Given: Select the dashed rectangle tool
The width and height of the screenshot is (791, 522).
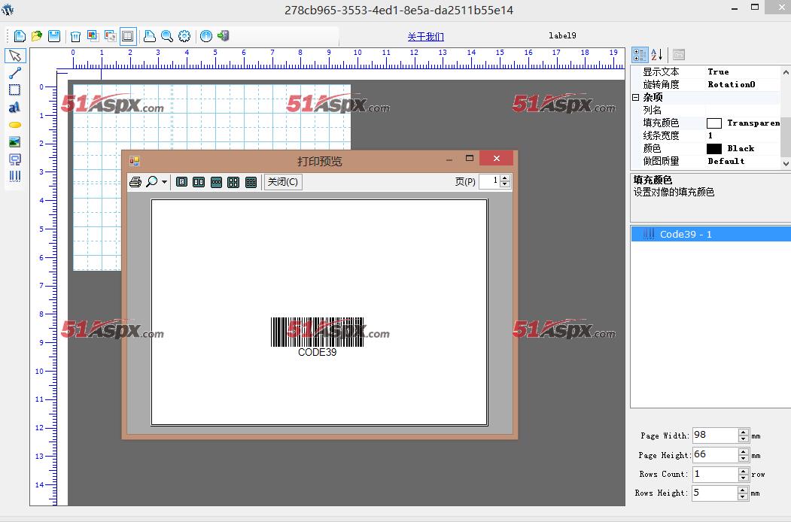Looking at the screenshot, I should click(x=15, y=90).
